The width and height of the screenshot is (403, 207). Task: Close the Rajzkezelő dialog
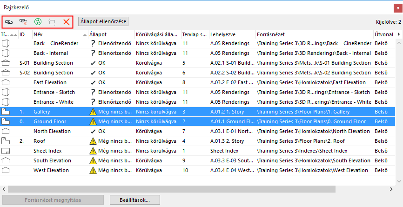pos(398,8)
